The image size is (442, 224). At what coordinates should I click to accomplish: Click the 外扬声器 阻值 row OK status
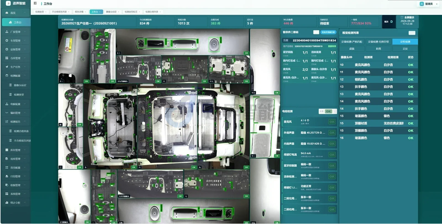[x=332, y=133]
